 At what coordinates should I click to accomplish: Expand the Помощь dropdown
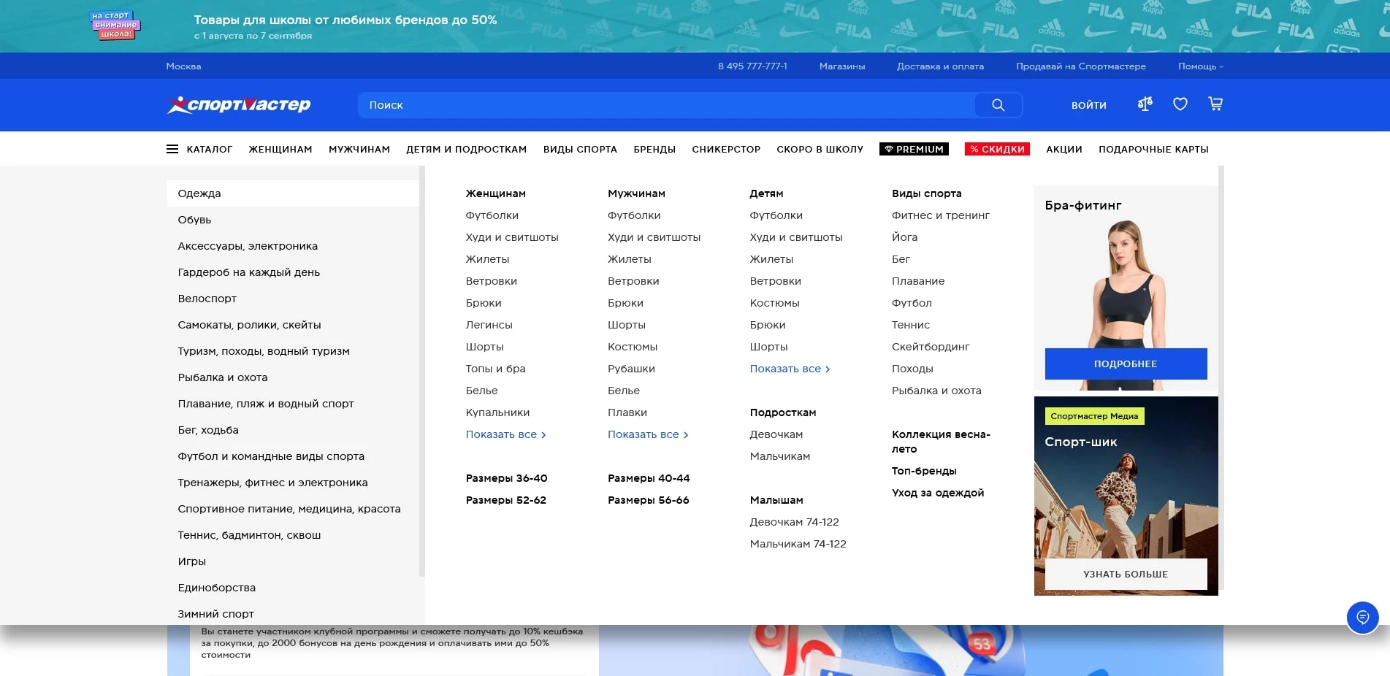[1200, 66]
